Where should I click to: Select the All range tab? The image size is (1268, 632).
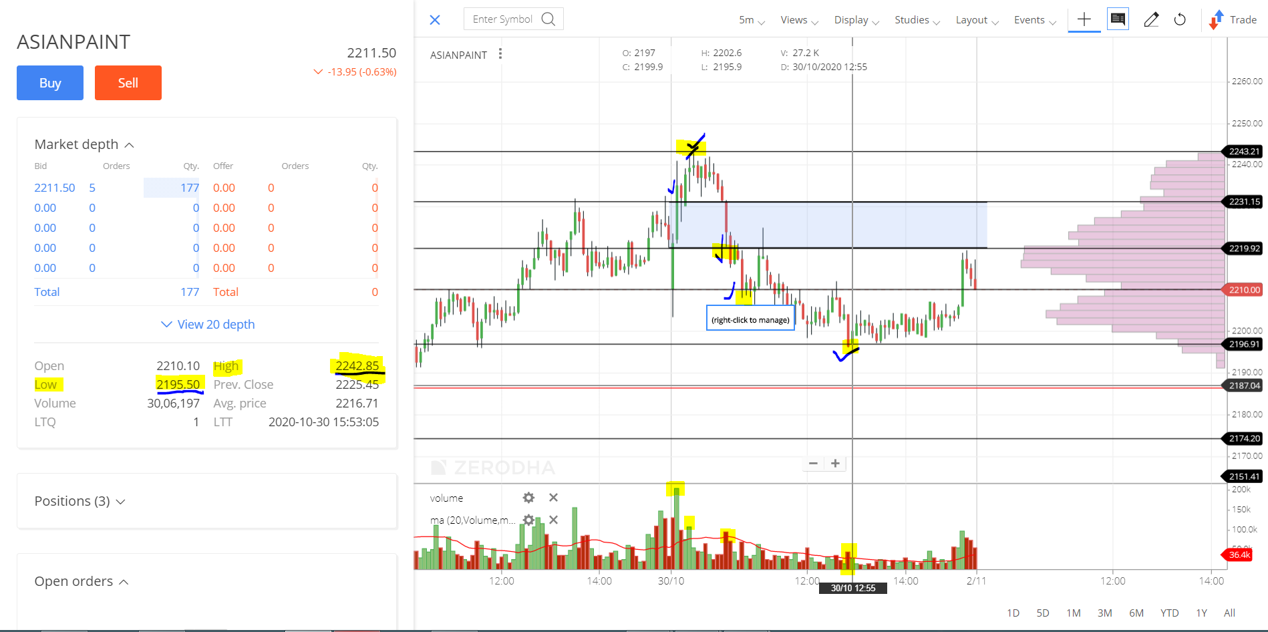click(1229, 613)
